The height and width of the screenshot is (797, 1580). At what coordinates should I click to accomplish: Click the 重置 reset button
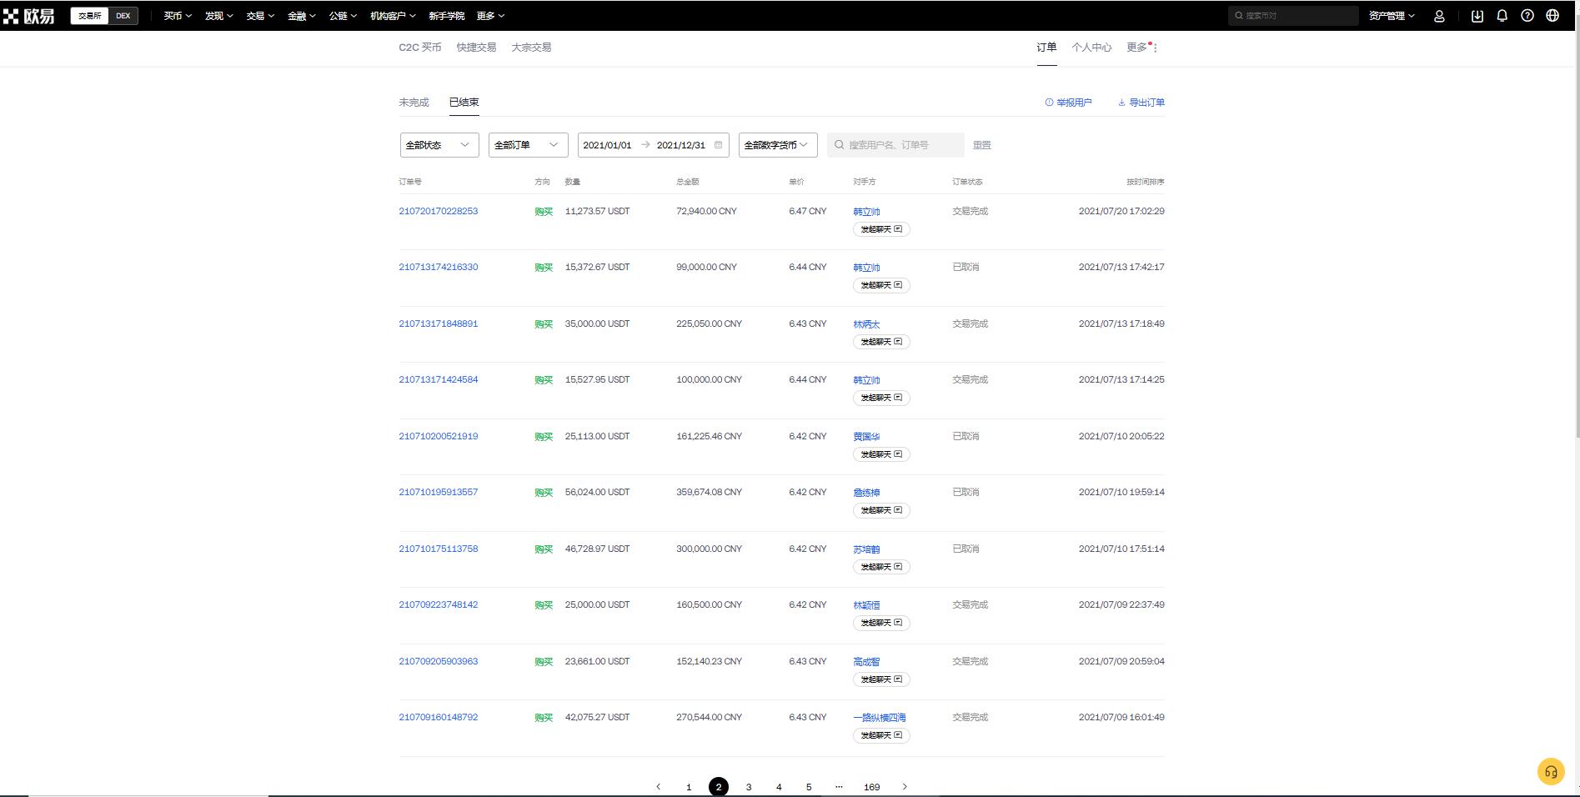[x=982, y=145]
